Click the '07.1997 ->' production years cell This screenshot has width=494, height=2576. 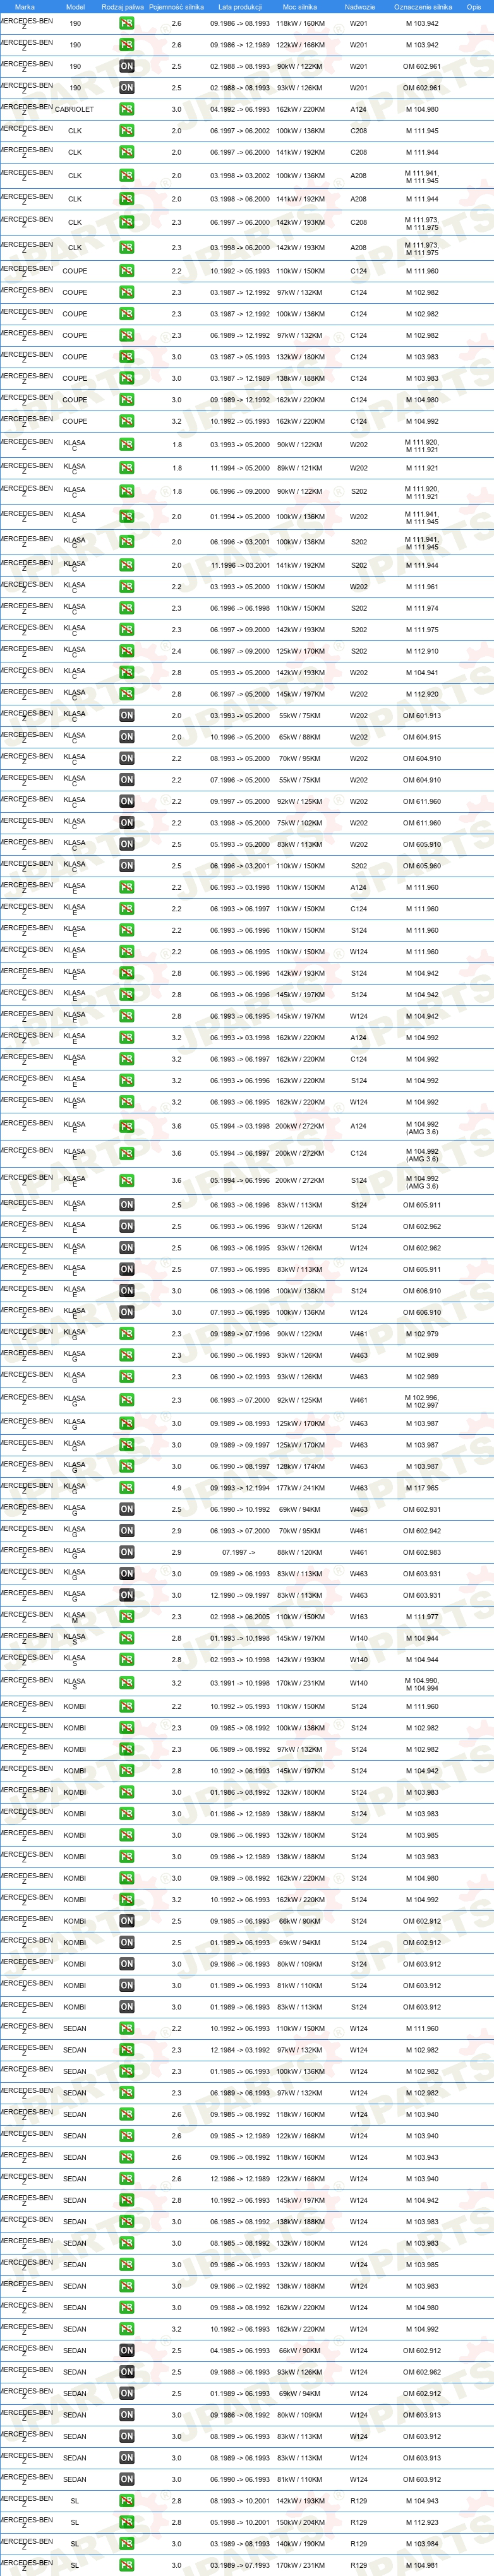click(x=239, y=1553)
